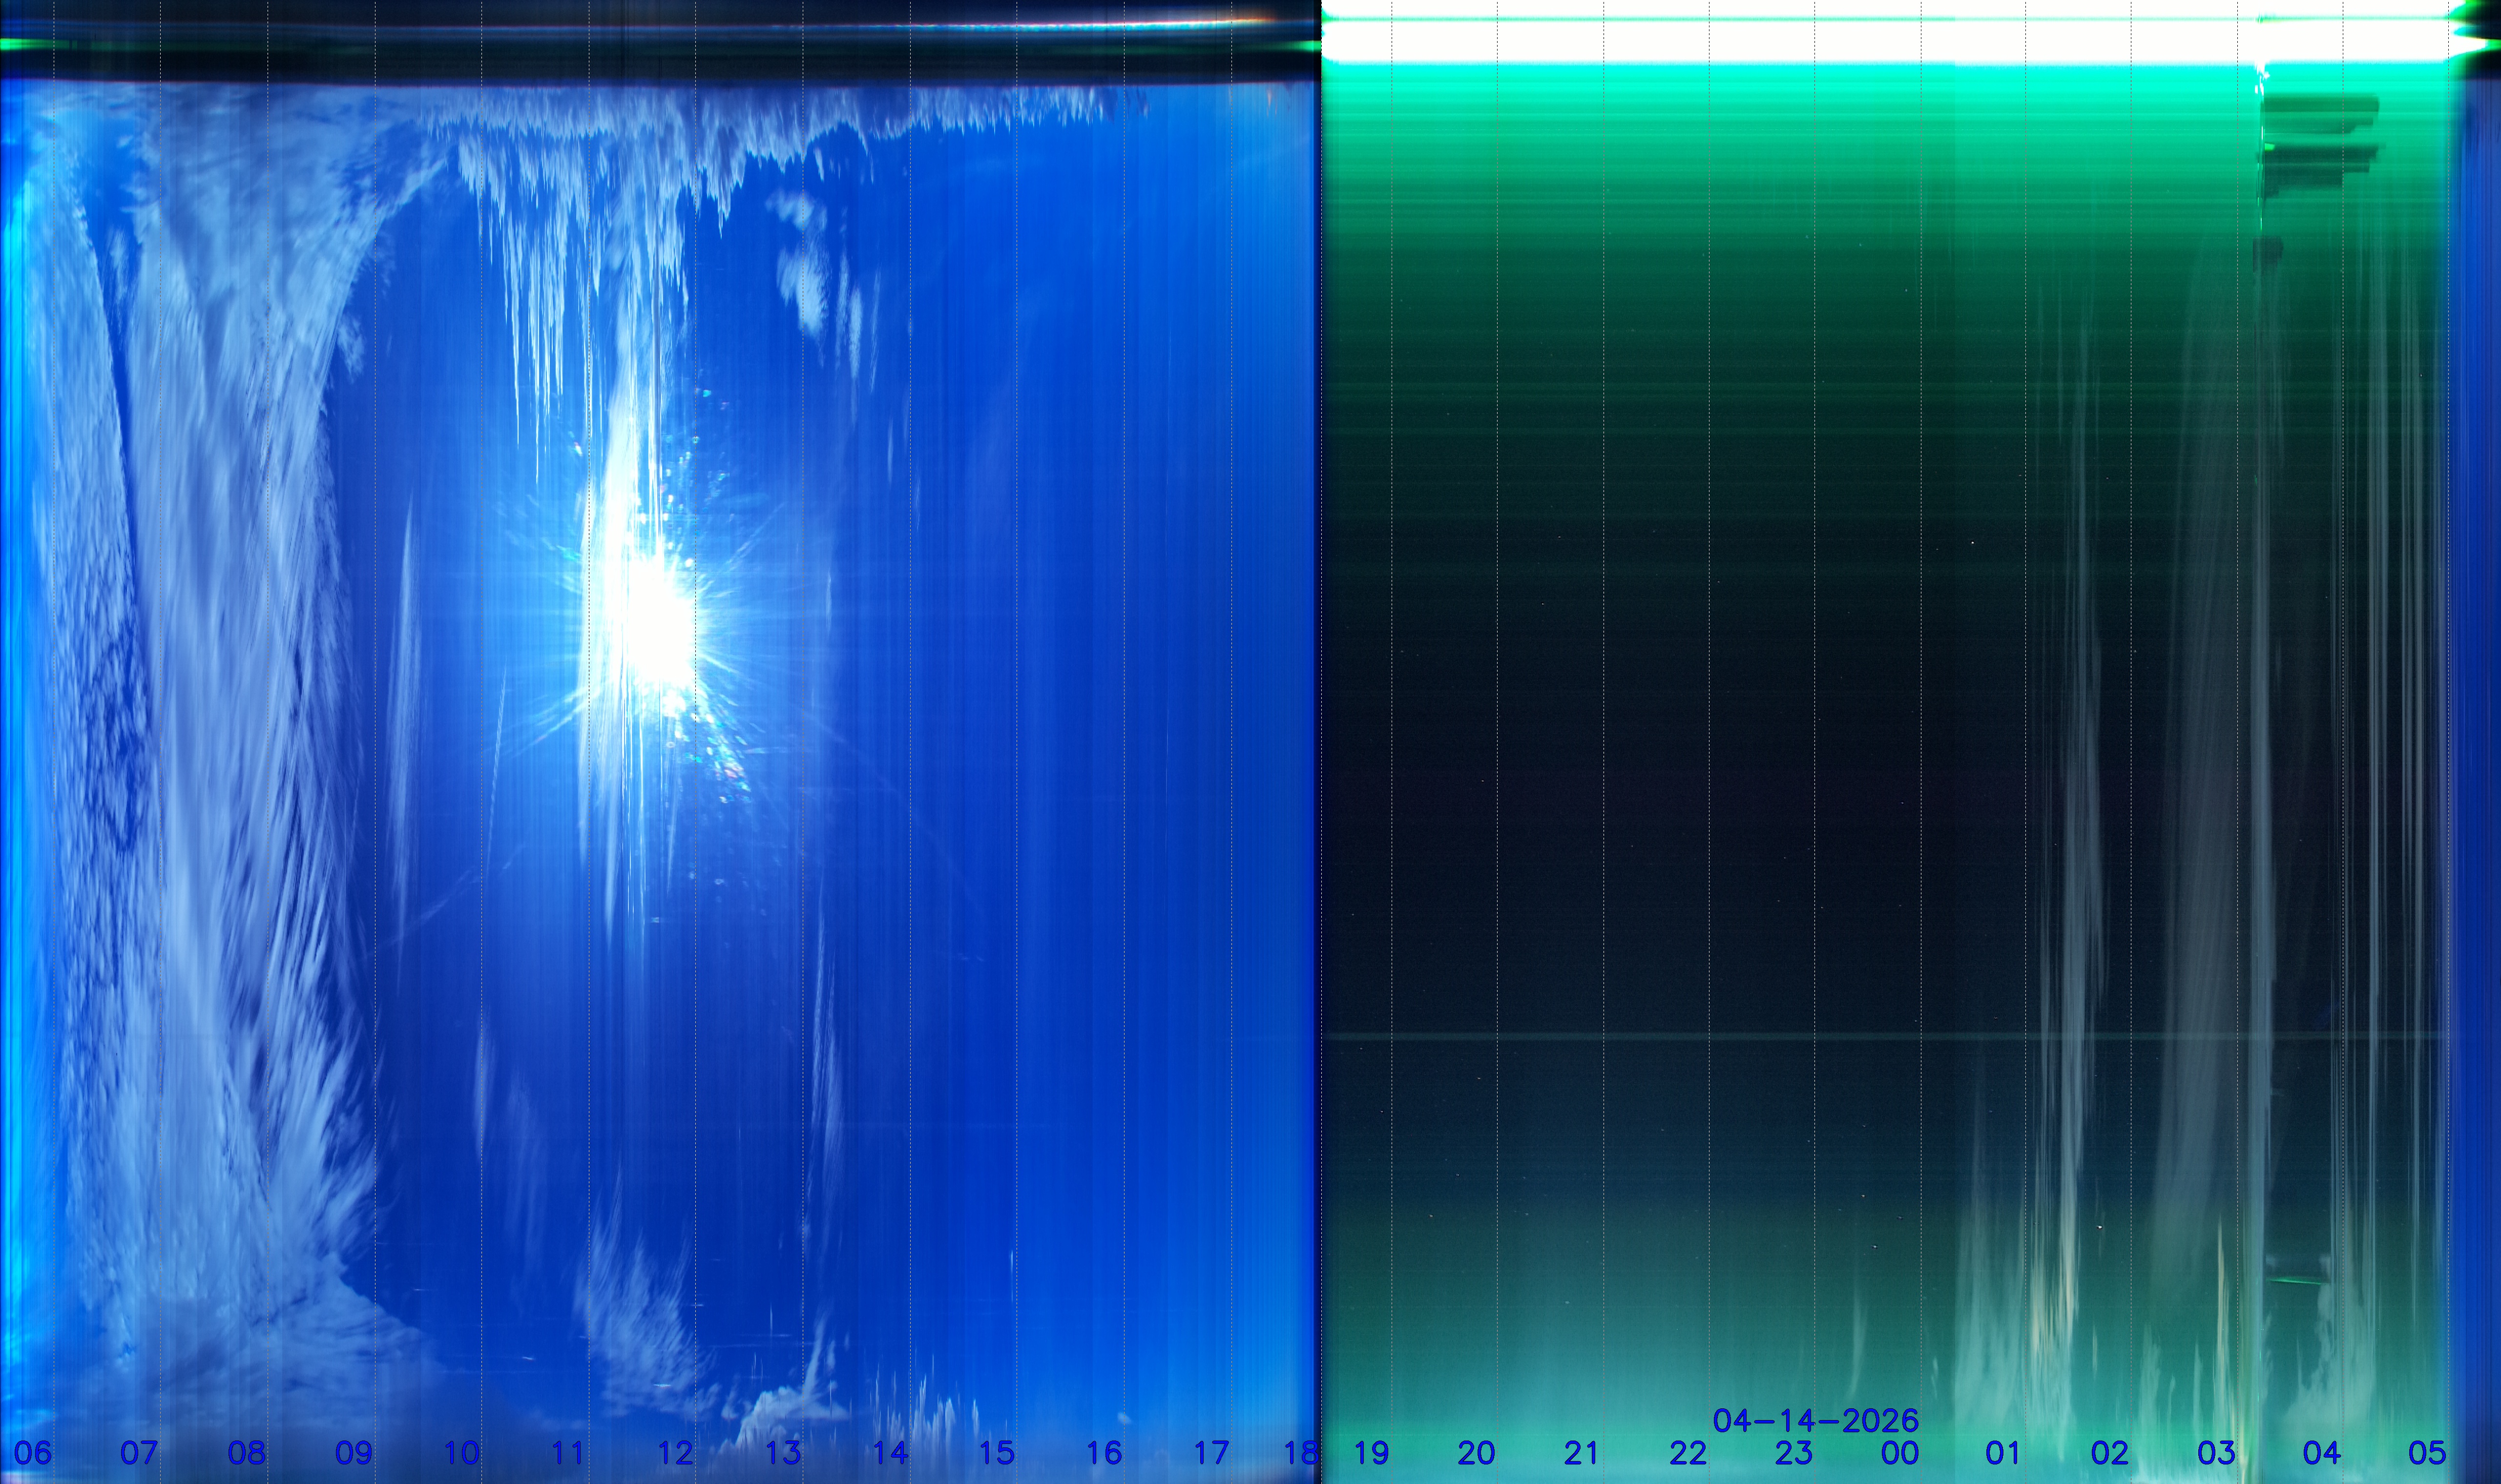Click the 04-14-2026 date label
Image resolution: width=2501 pixels, height=1484 pixels.
[1815, 1420]
